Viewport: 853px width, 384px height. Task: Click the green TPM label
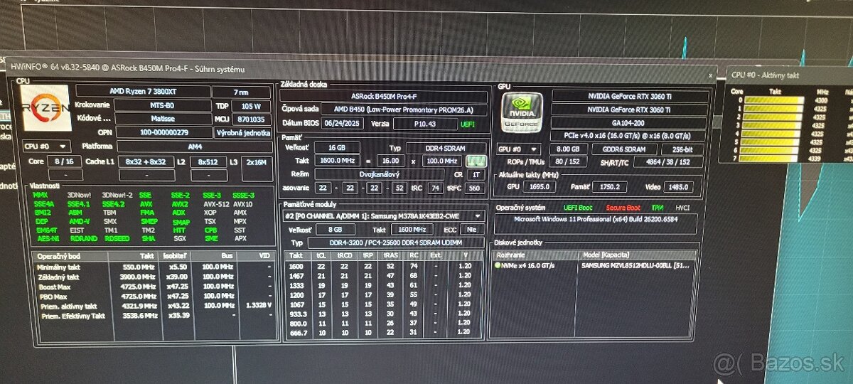(658, 208)
